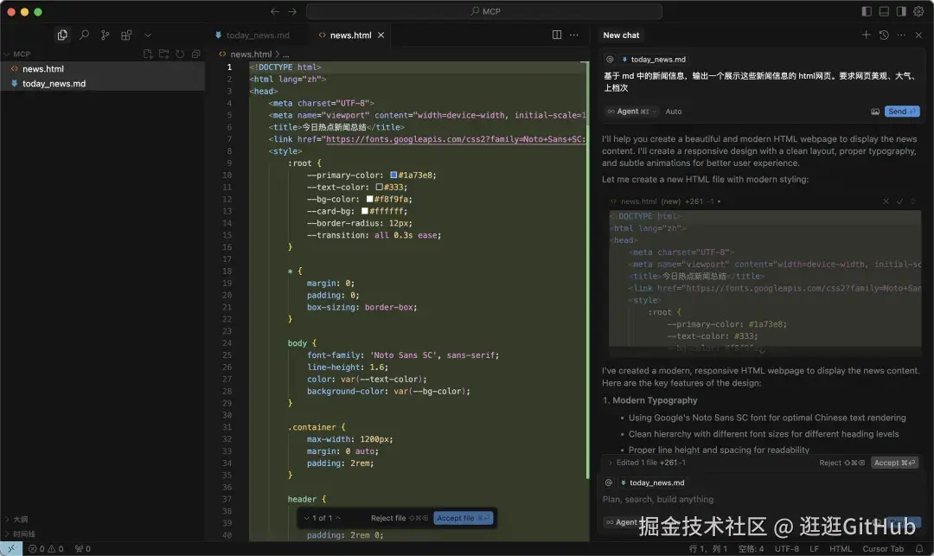Select the New chat tab
Screen dimensions: 934x556
(x=621, y=35)
